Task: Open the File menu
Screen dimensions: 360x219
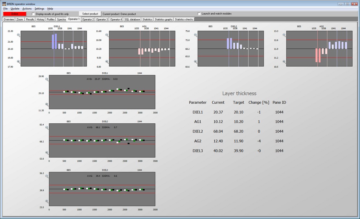Action: [x=6, y=9]
